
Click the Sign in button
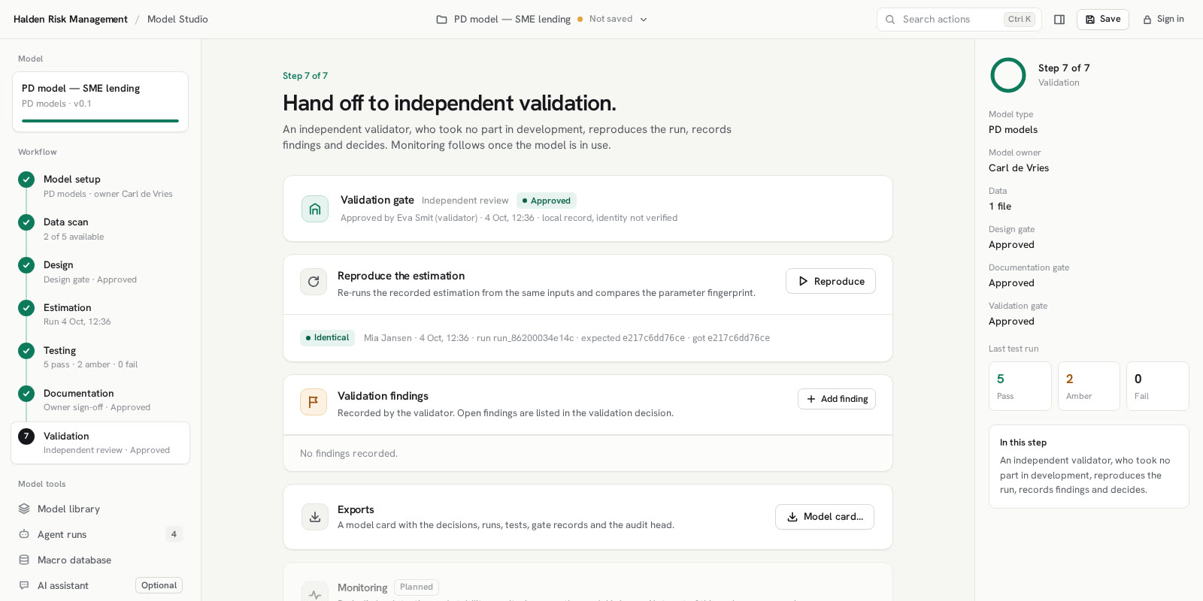tap(1163, 20)
